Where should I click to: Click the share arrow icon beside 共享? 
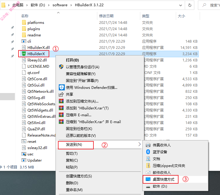coord(61,94)
